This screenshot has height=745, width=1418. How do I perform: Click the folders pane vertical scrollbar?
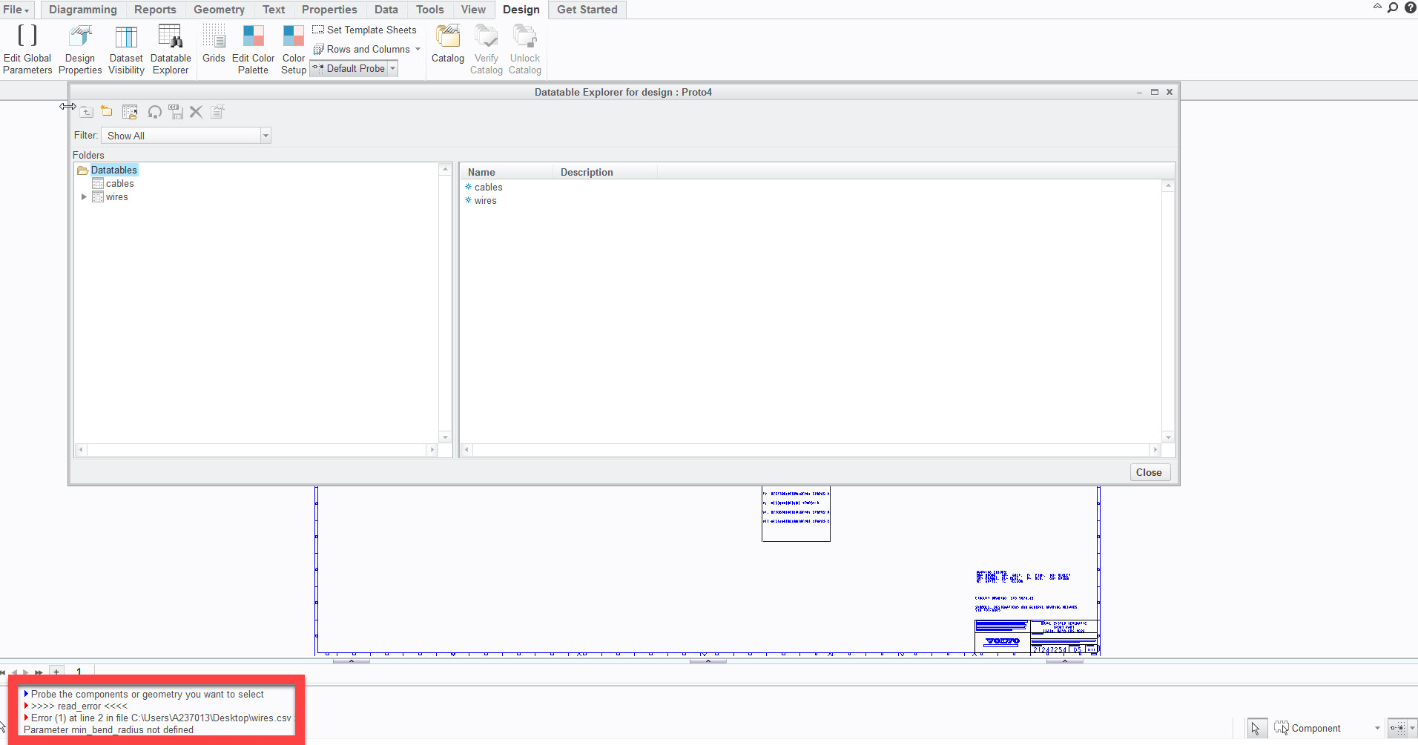(446, 303)
